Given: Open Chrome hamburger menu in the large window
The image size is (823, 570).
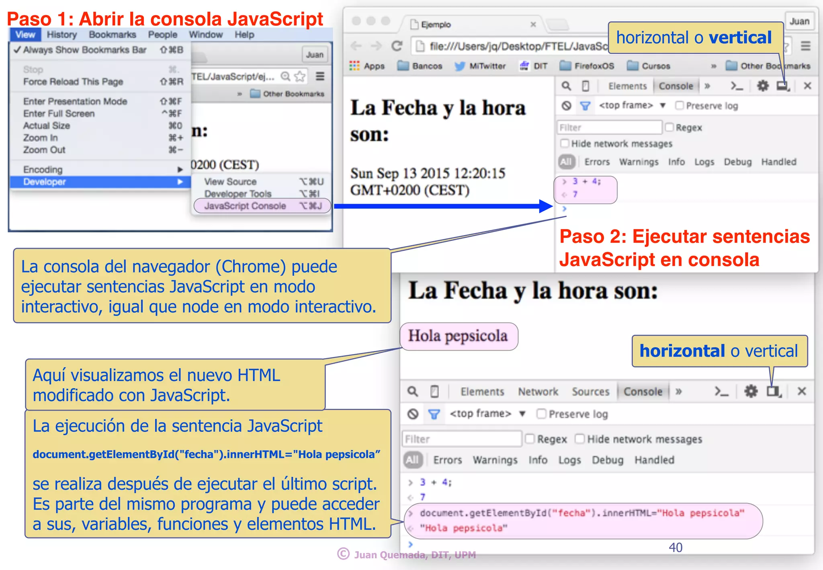Looking at the screenshot, I should [806, 46].
